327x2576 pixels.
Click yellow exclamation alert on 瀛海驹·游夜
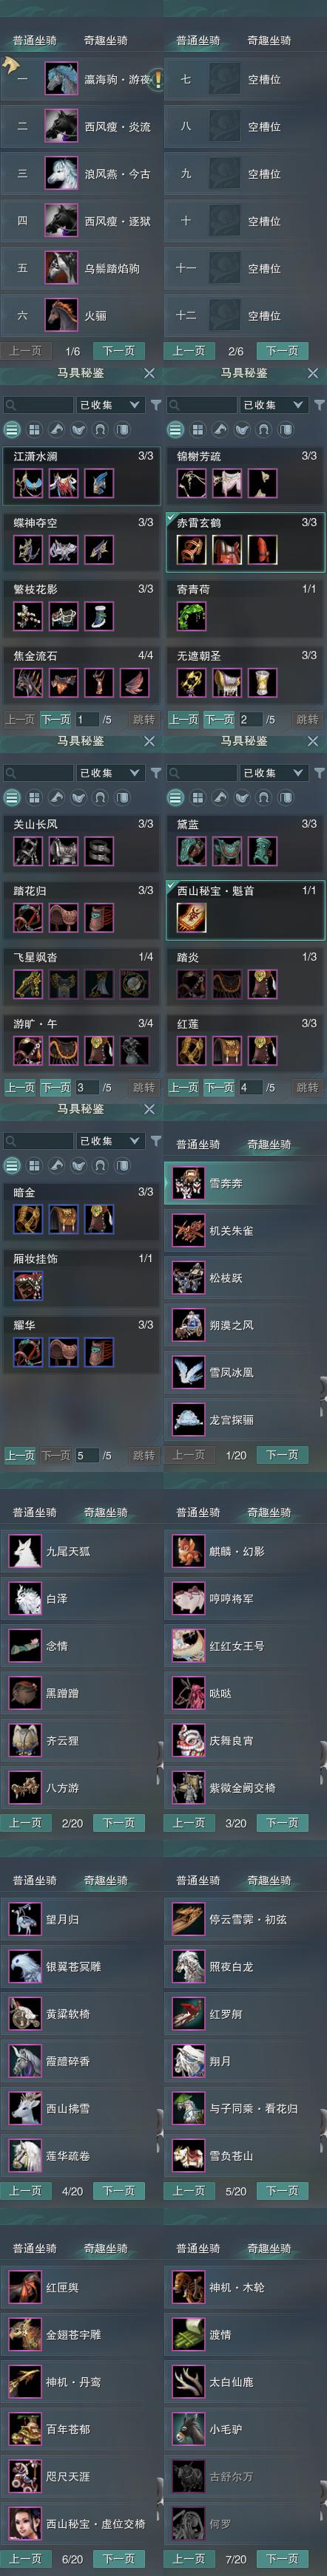point(157,79)
